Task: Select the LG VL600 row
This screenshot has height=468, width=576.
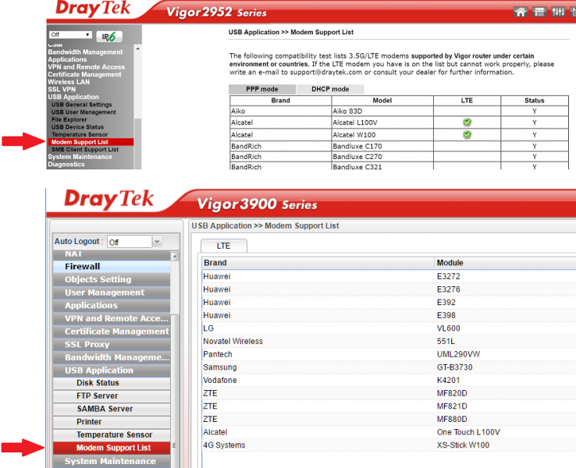Action: pyautogui.click(x=389, y=328)
